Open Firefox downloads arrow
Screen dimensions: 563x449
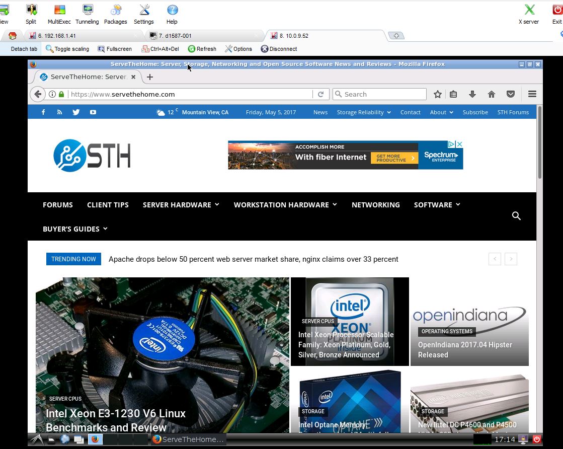(472, 94)
